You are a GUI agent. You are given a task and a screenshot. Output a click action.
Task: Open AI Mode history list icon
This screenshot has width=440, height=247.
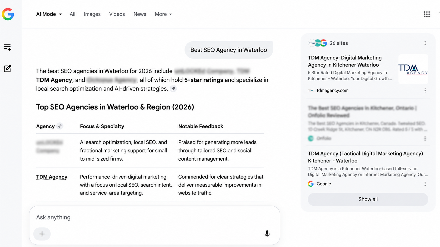[7, 47]
